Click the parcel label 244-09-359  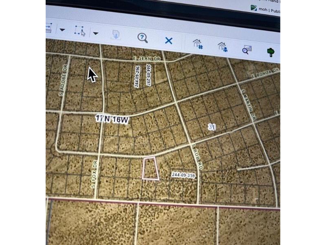pos(183,175)
